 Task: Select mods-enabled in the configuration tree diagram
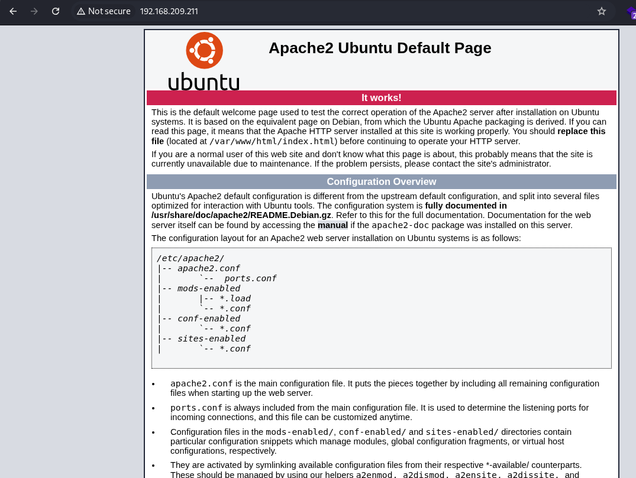click(x=208, y=288)
